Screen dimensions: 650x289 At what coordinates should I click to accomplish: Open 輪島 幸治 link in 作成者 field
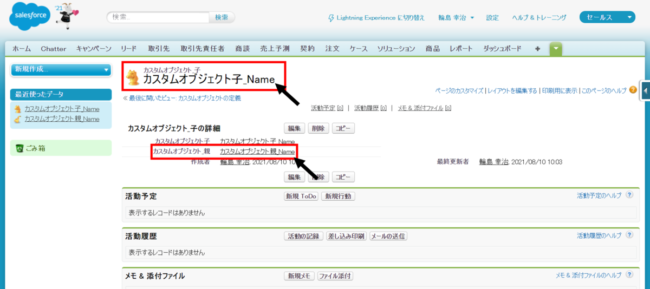(x=235, y=162)
